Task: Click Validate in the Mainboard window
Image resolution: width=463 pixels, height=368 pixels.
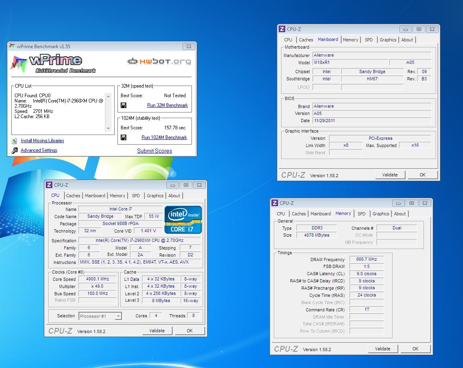Action: click(390, 175)
